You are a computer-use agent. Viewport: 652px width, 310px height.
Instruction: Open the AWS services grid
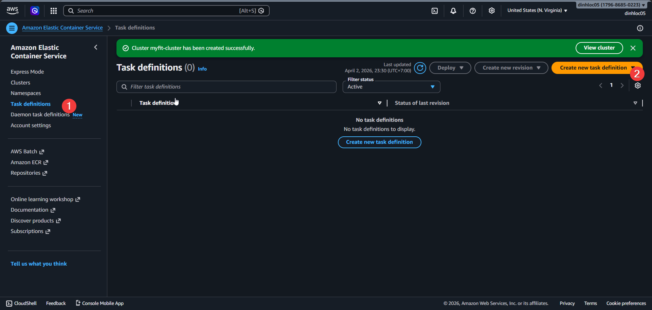53,11
